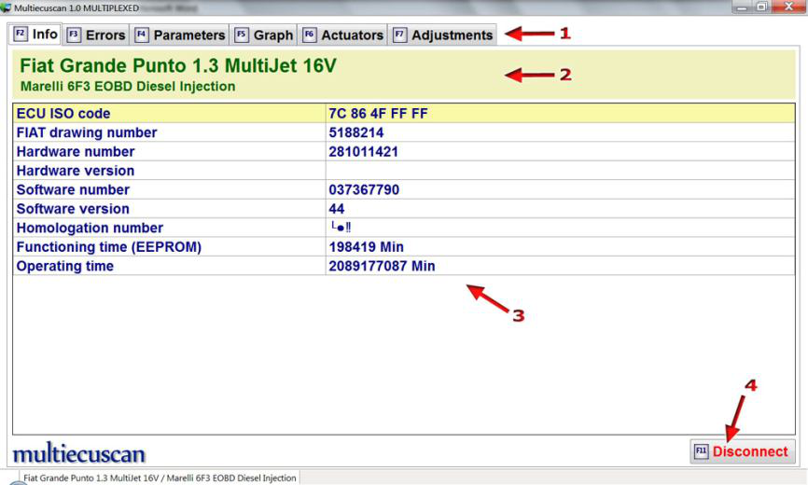The height and width of the screenshot is (485, 808).
Task: Click the Multiecuscan title bar app icon
Action: pos(7,7)
